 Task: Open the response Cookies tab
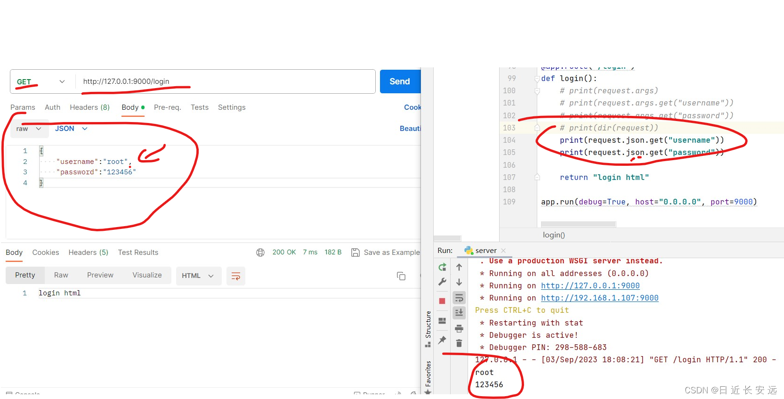[46, 252]
